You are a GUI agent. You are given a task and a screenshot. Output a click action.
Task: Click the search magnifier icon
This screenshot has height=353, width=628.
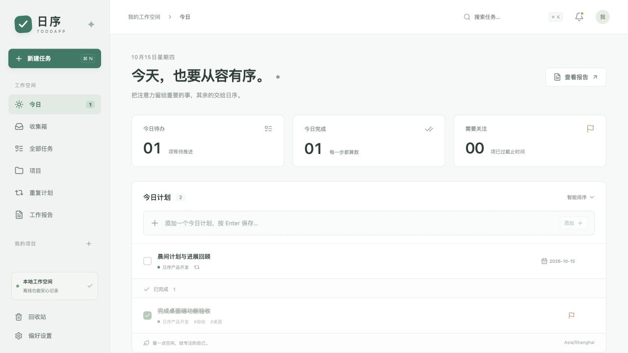[x=467, y=17]
